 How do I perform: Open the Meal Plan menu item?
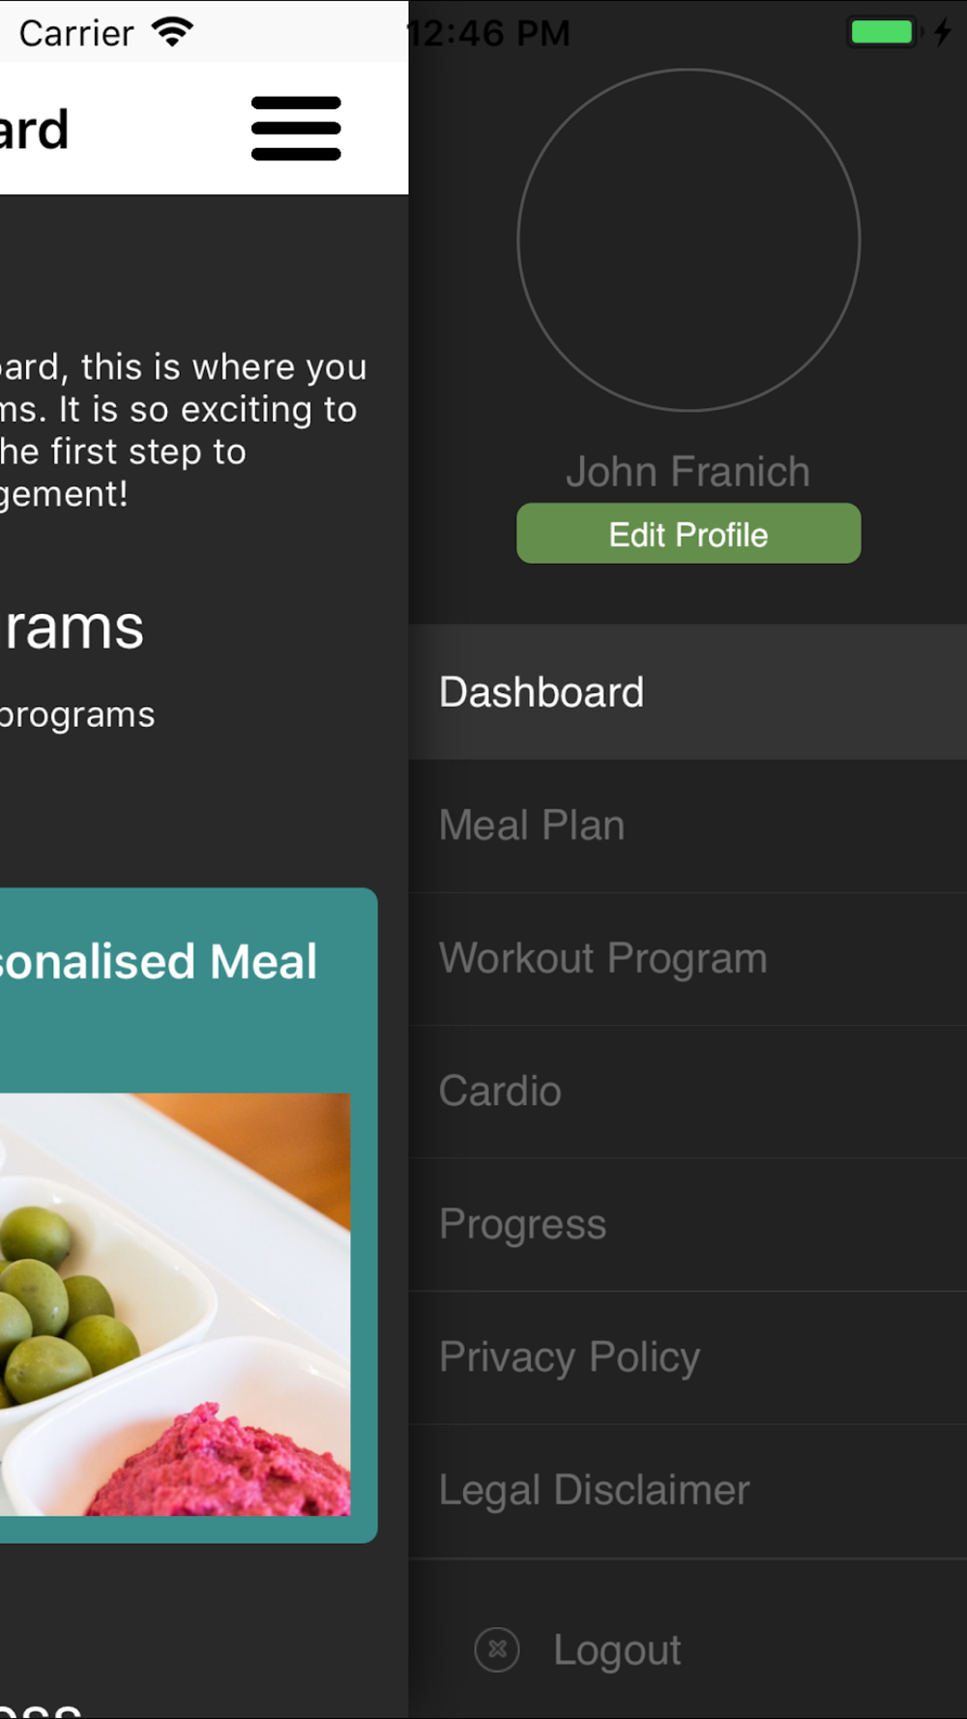point(688,826)
